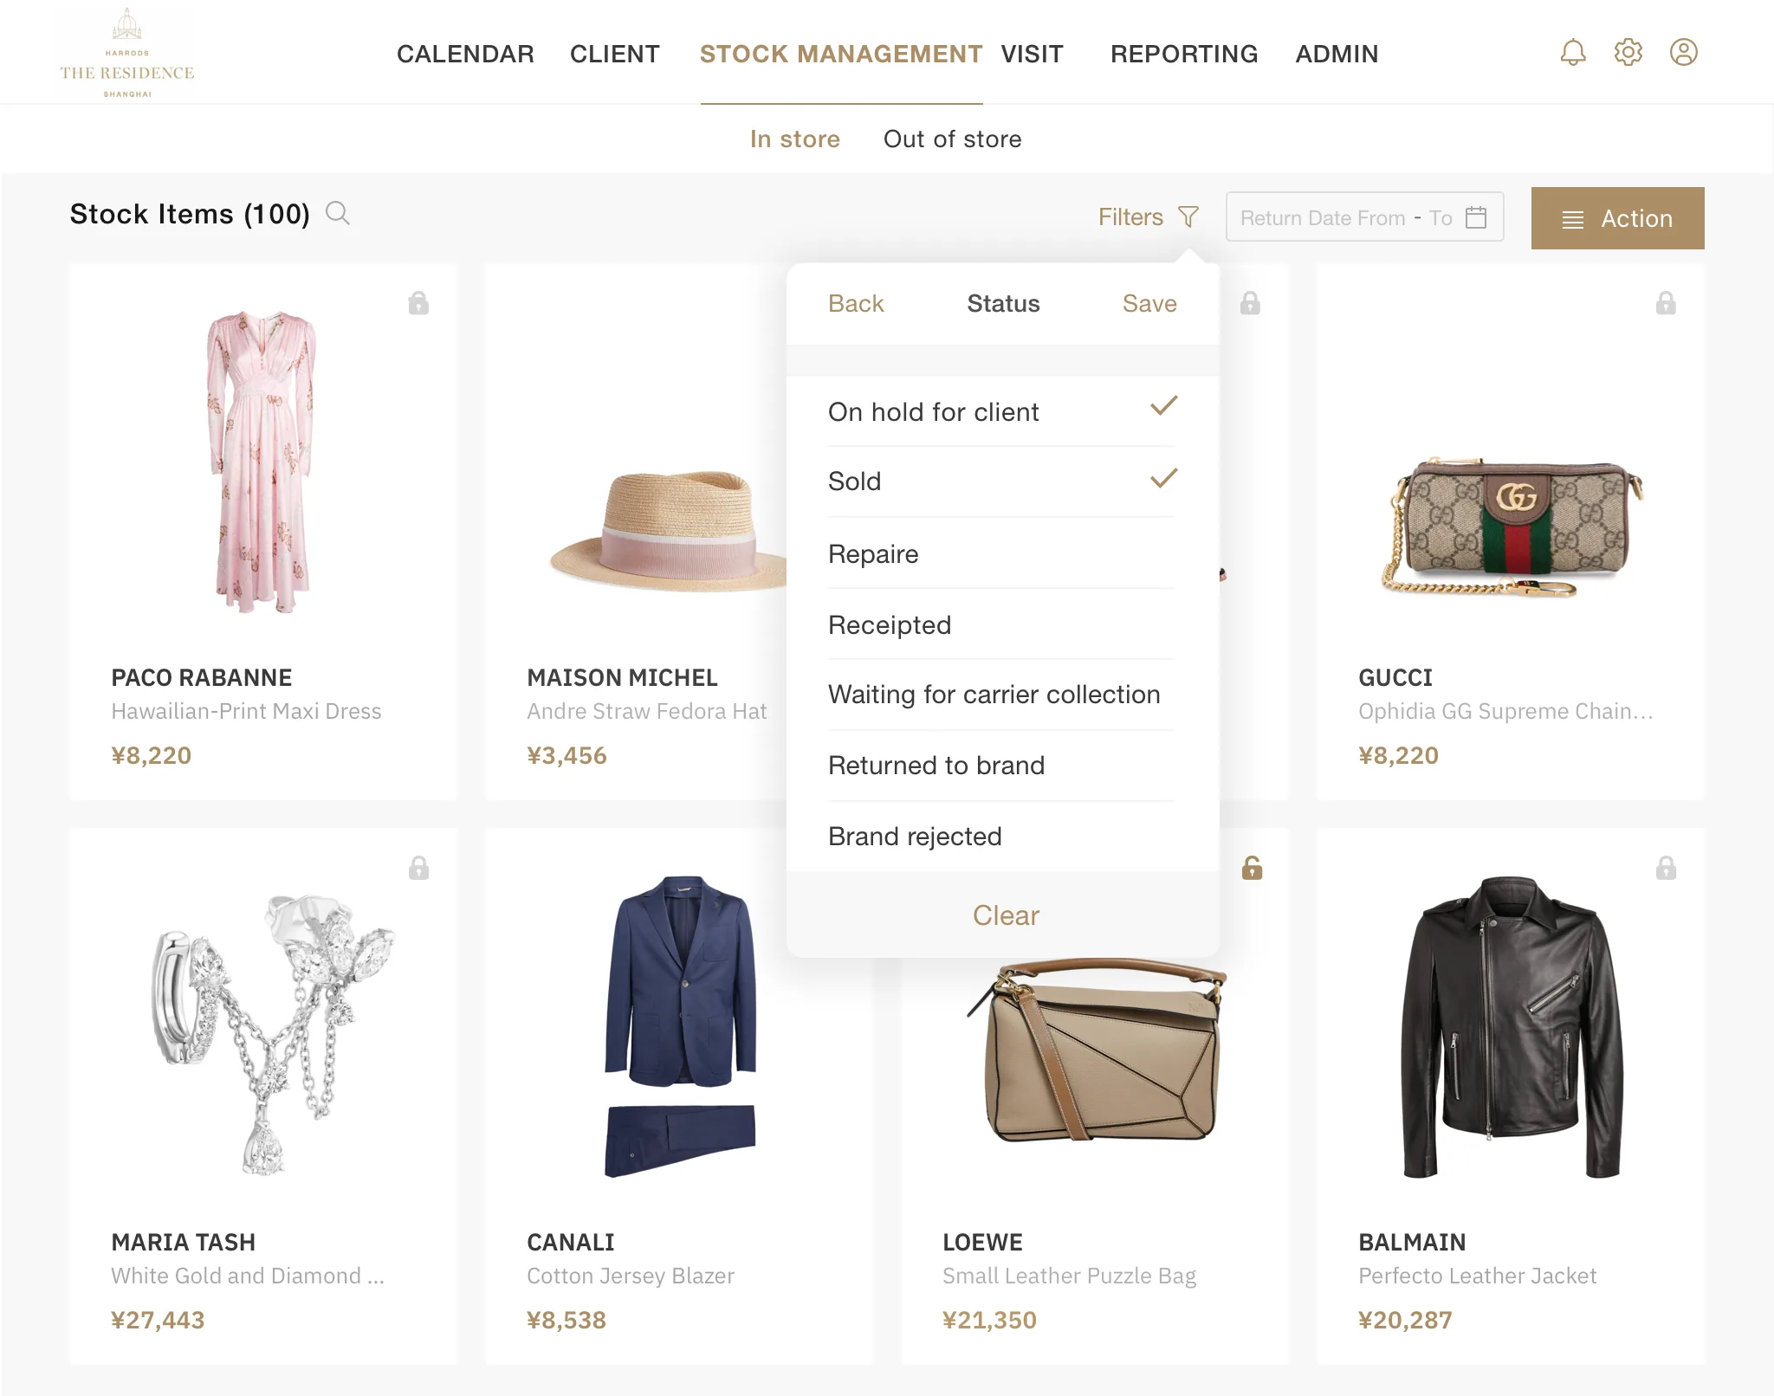Switch to Out of store tab
1774x1396 pixels.
point(952,139)
